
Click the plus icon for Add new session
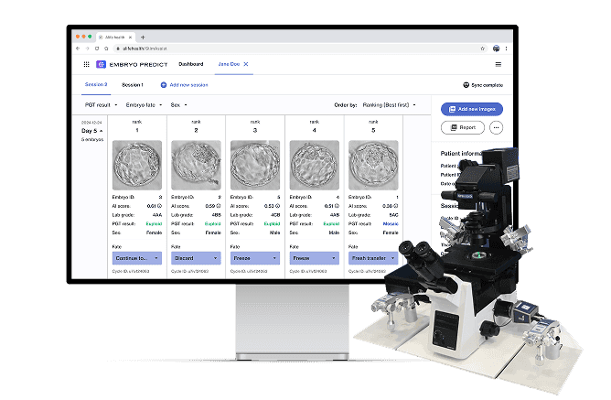pyautogui.click(x=164, y=85)
